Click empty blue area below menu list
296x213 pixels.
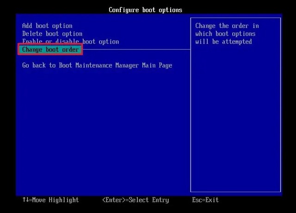(102, 134)
